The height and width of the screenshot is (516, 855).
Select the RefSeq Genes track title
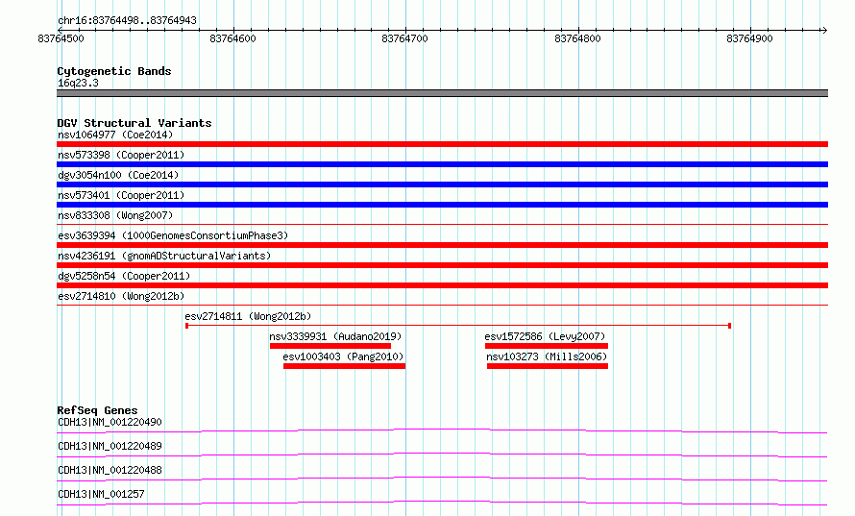(x=97, y=410)
